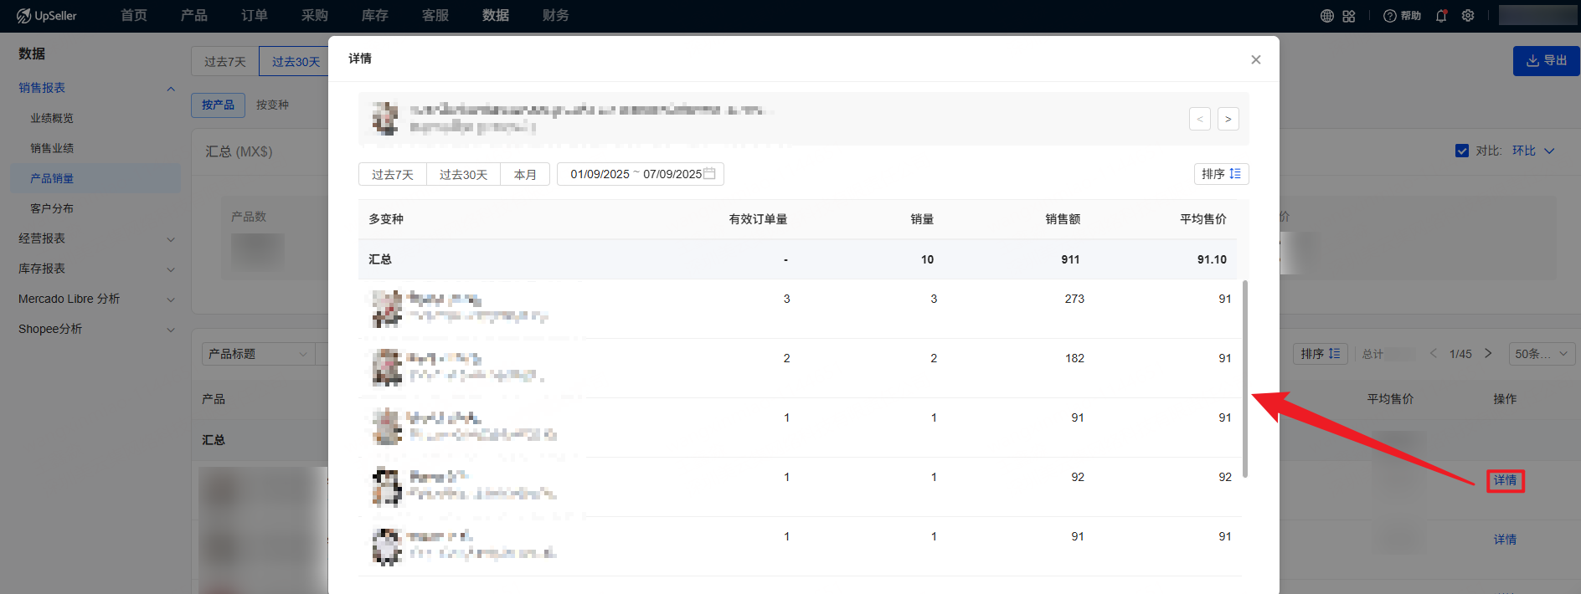Click the notification bell icon

pyautogui.click(x=1441, y=16)
